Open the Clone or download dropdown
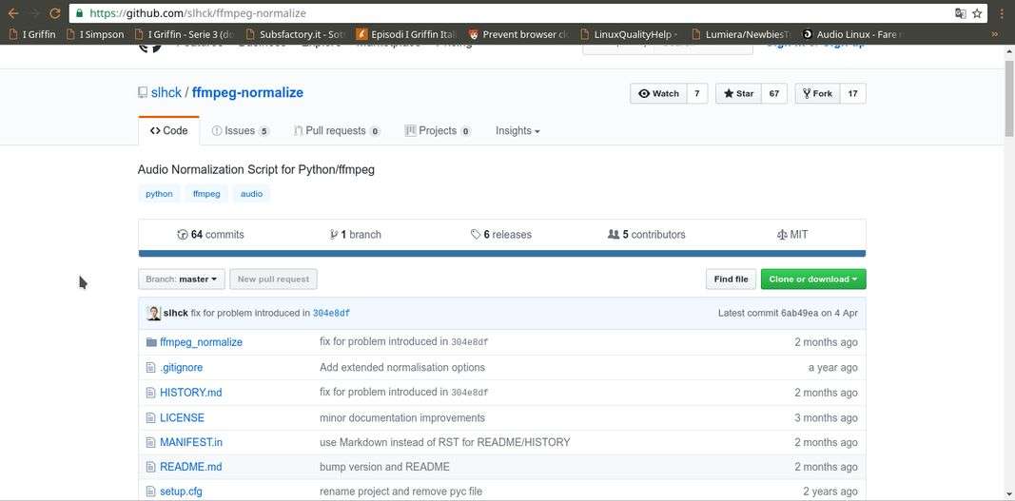 812,279
